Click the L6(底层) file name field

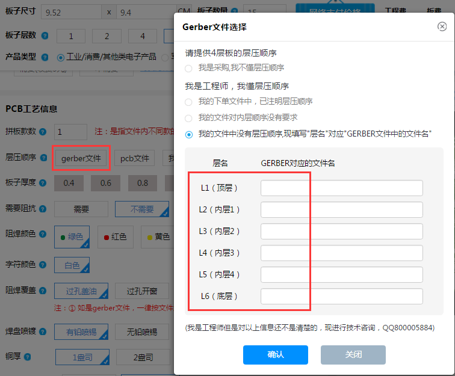click(x=341, y=296)
